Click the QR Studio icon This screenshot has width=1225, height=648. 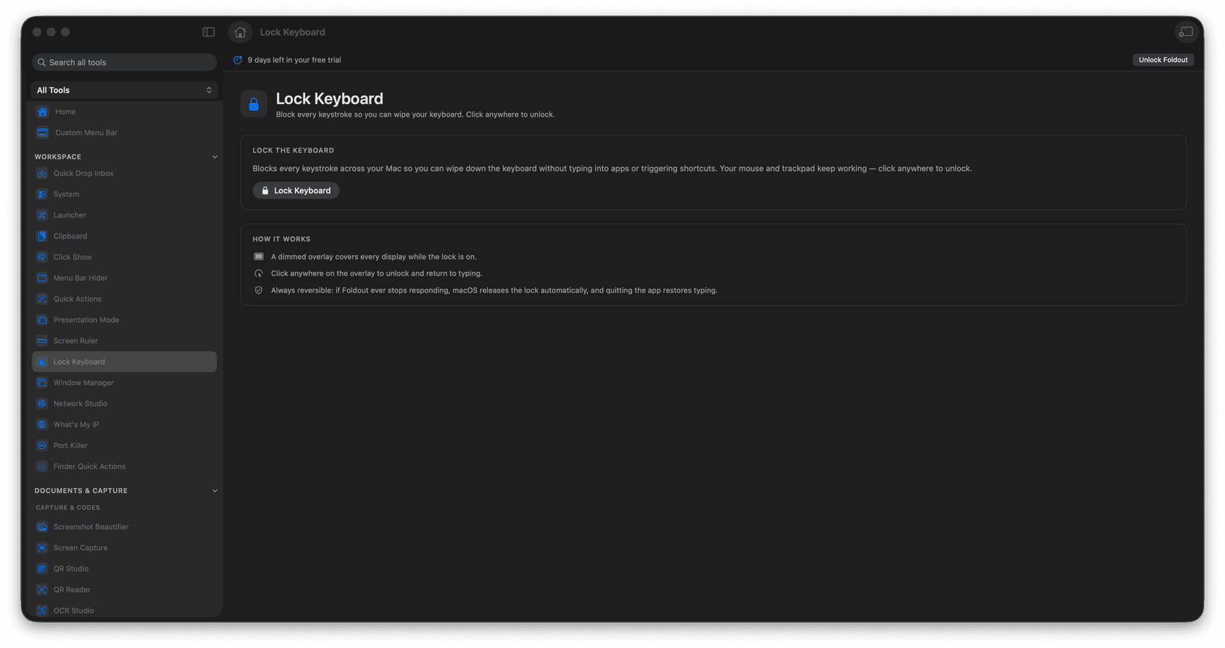(42, 569)
